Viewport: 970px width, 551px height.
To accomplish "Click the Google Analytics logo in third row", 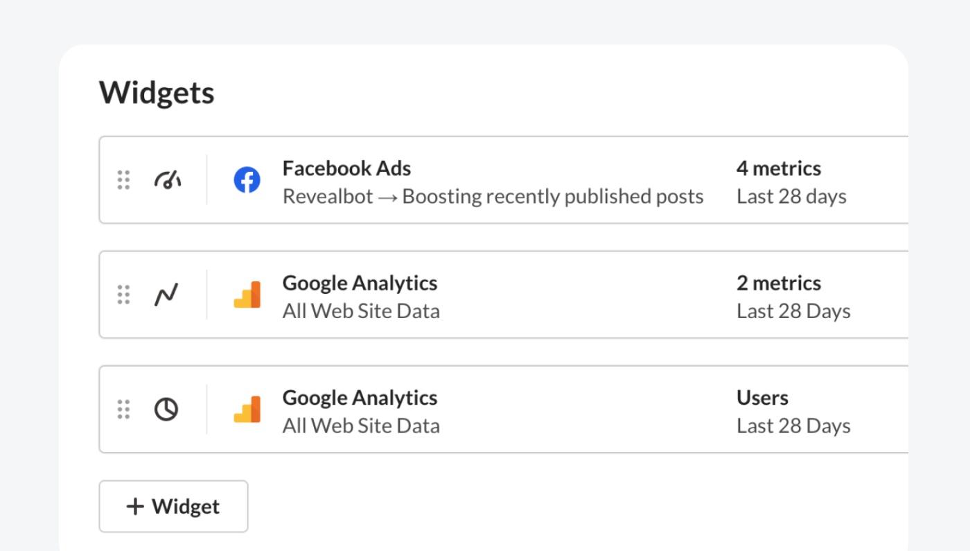I will tap(247, 410).
